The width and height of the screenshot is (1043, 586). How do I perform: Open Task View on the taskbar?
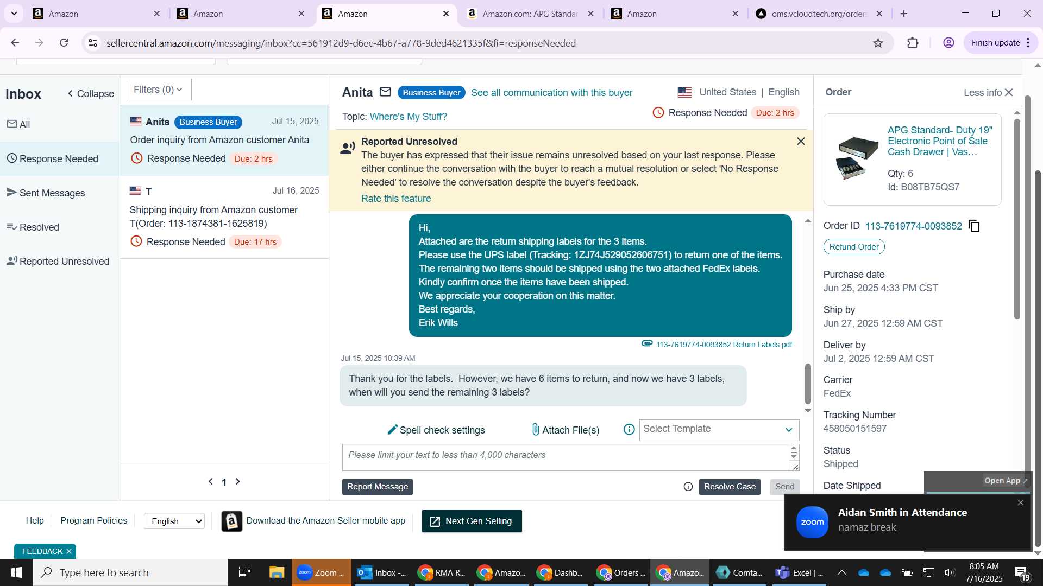pos(244,572)
